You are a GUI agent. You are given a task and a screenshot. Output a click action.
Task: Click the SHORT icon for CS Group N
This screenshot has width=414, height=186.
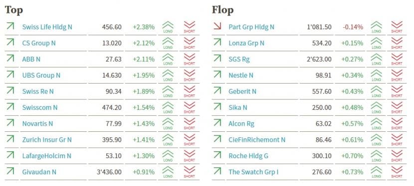point(190,43)
